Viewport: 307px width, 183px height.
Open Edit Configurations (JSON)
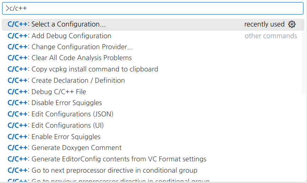point(72,114)
